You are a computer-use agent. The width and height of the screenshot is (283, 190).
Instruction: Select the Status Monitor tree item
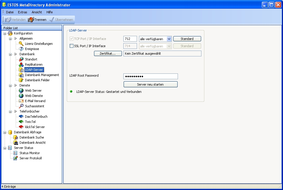click(x=30, y=153)
